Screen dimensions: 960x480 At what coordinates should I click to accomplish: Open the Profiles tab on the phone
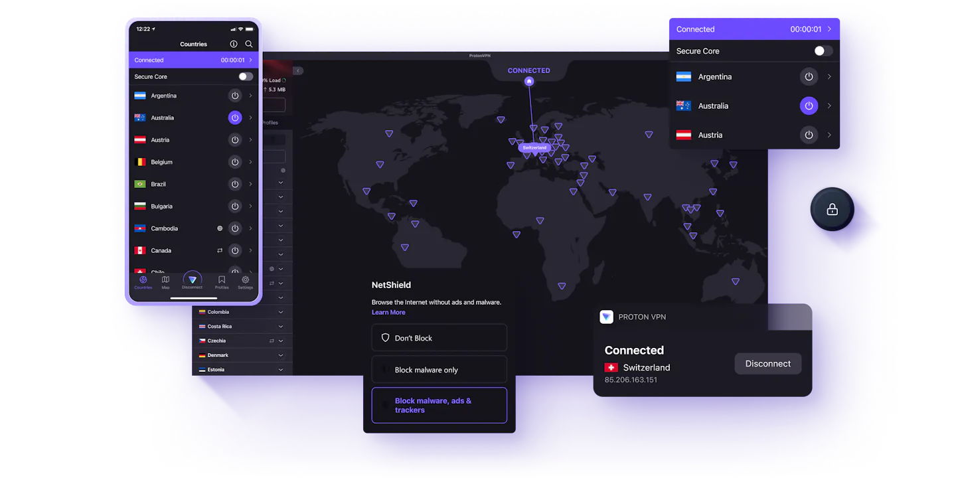(222, 283)
